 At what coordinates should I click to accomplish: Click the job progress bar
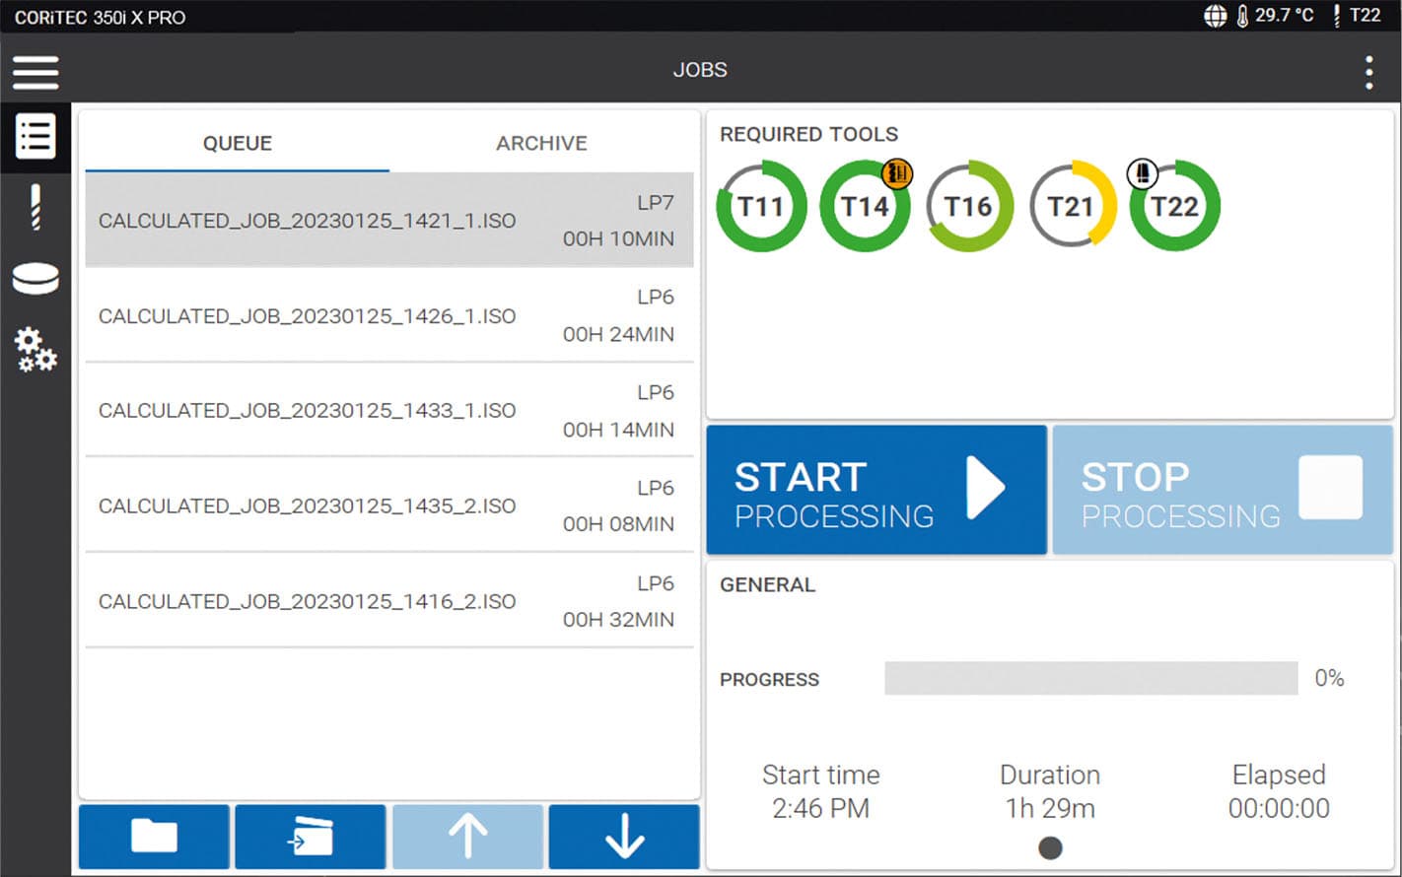coord(1090,678)
